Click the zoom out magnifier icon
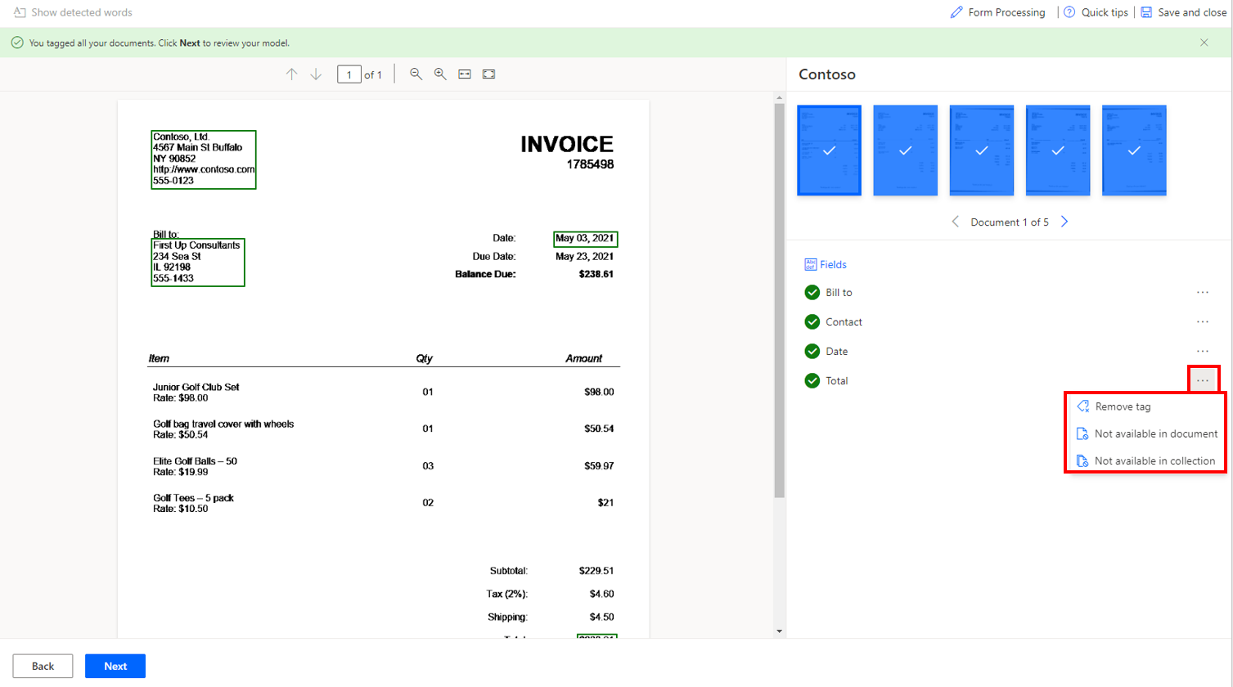The width and height of the screenshot is (1233, 687). (x=416, y=74)
